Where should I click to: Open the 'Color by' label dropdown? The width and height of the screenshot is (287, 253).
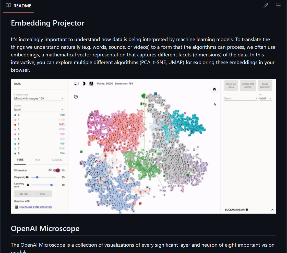39,110
